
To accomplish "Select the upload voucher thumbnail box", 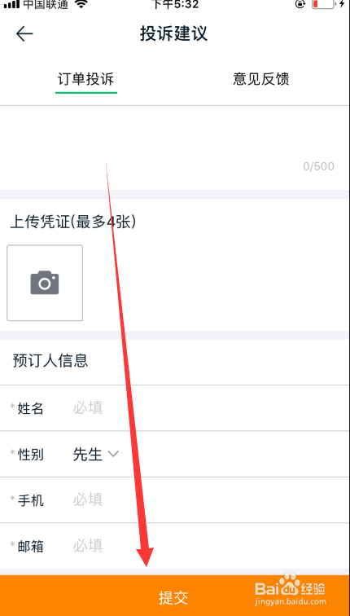I will (x=45, y=283).
